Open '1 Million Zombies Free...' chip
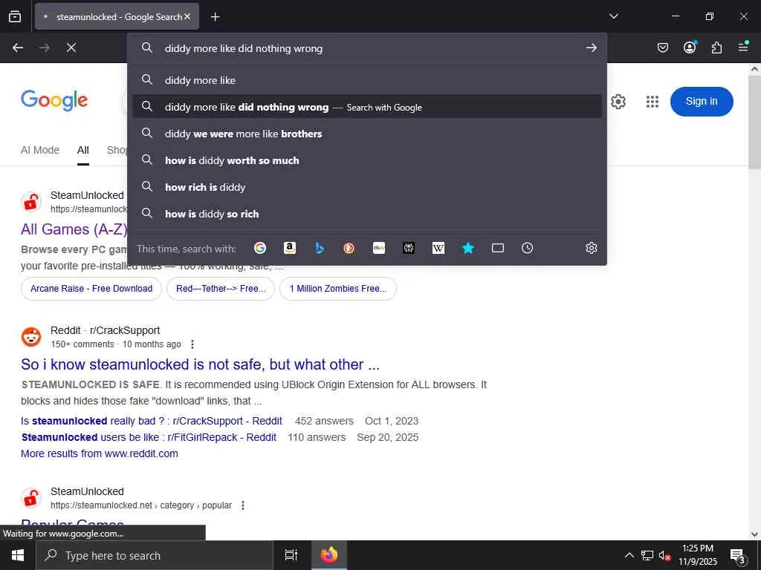This screenshot has width=761, height=570. point(338,289)
